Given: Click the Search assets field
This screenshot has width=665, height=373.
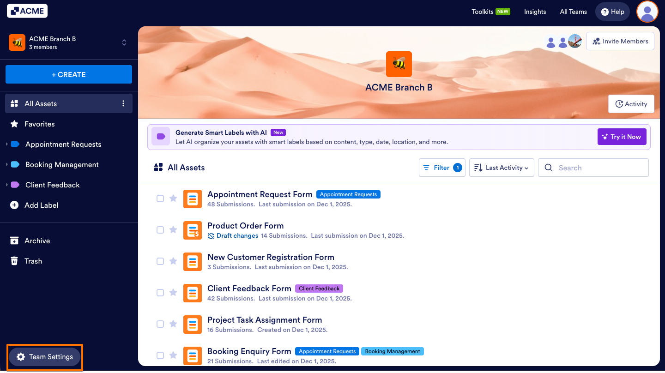Looking at the screenshot, I should click(x=593, y=168).
